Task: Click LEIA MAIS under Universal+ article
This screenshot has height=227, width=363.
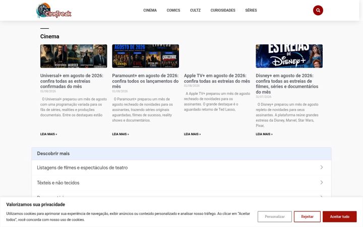Action: (x=48, y=134)
